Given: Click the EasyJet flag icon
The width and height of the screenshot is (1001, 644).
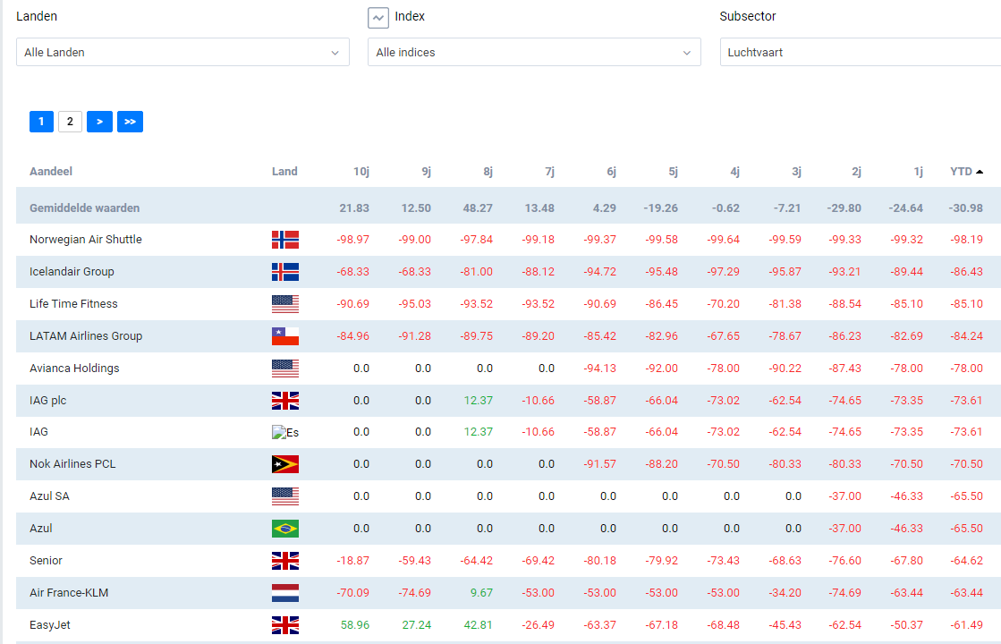Looking at the screenshot, I should click(285, 625).
